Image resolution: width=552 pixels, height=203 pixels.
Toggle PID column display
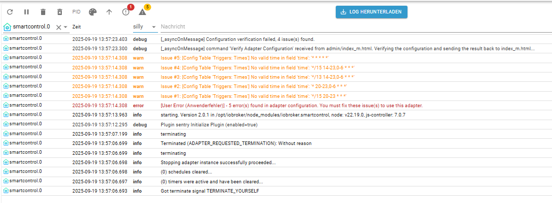(76, 11)
